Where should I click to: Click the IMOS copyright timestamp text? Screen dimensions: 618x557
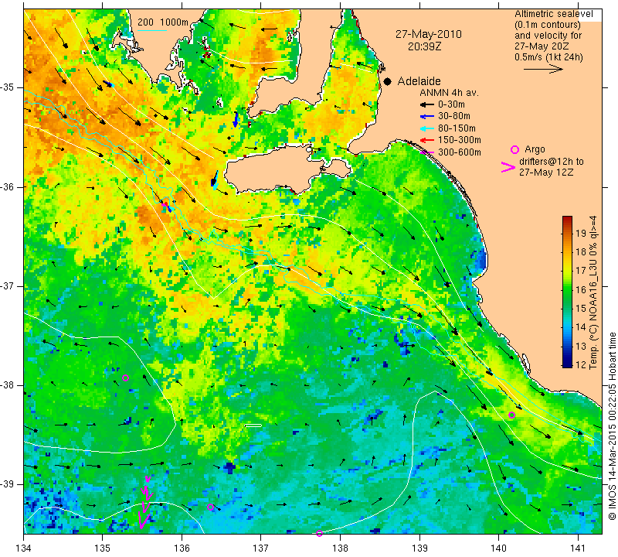pyautogui.click(x=612, y=425)
